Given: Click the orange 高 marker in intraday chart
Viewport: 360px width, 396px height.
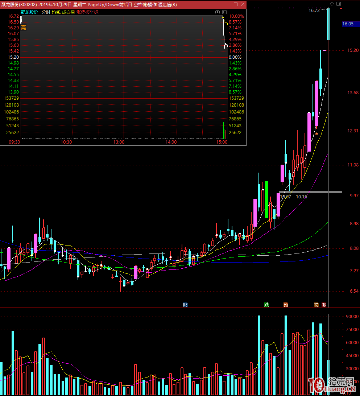Looking at the screenshot, I should [23, 28].
